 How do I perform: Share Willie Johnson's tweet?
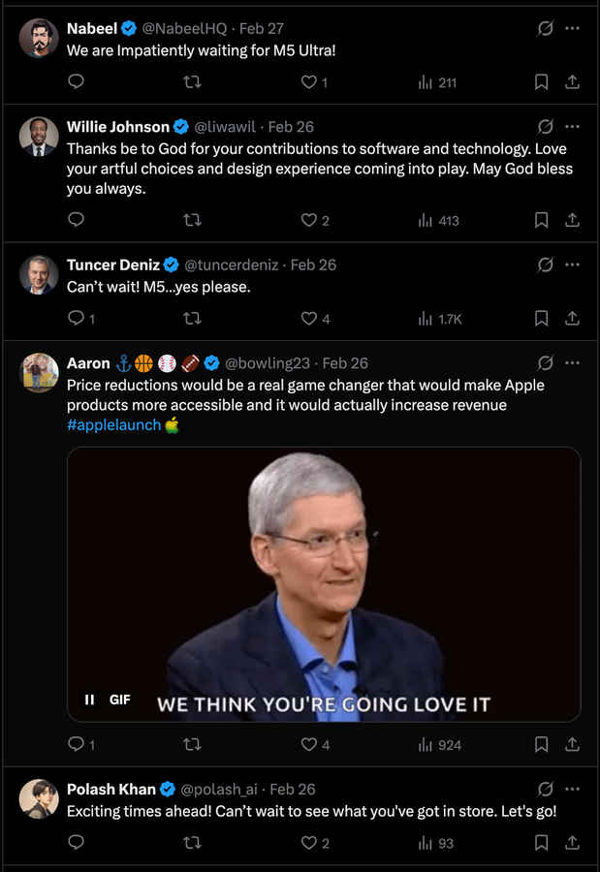[572, 220]
